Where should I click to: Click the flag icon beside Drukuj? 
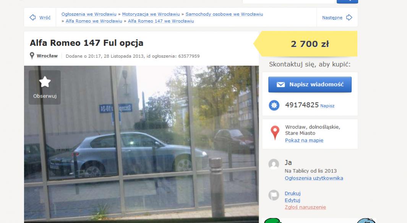coord(274,195)
